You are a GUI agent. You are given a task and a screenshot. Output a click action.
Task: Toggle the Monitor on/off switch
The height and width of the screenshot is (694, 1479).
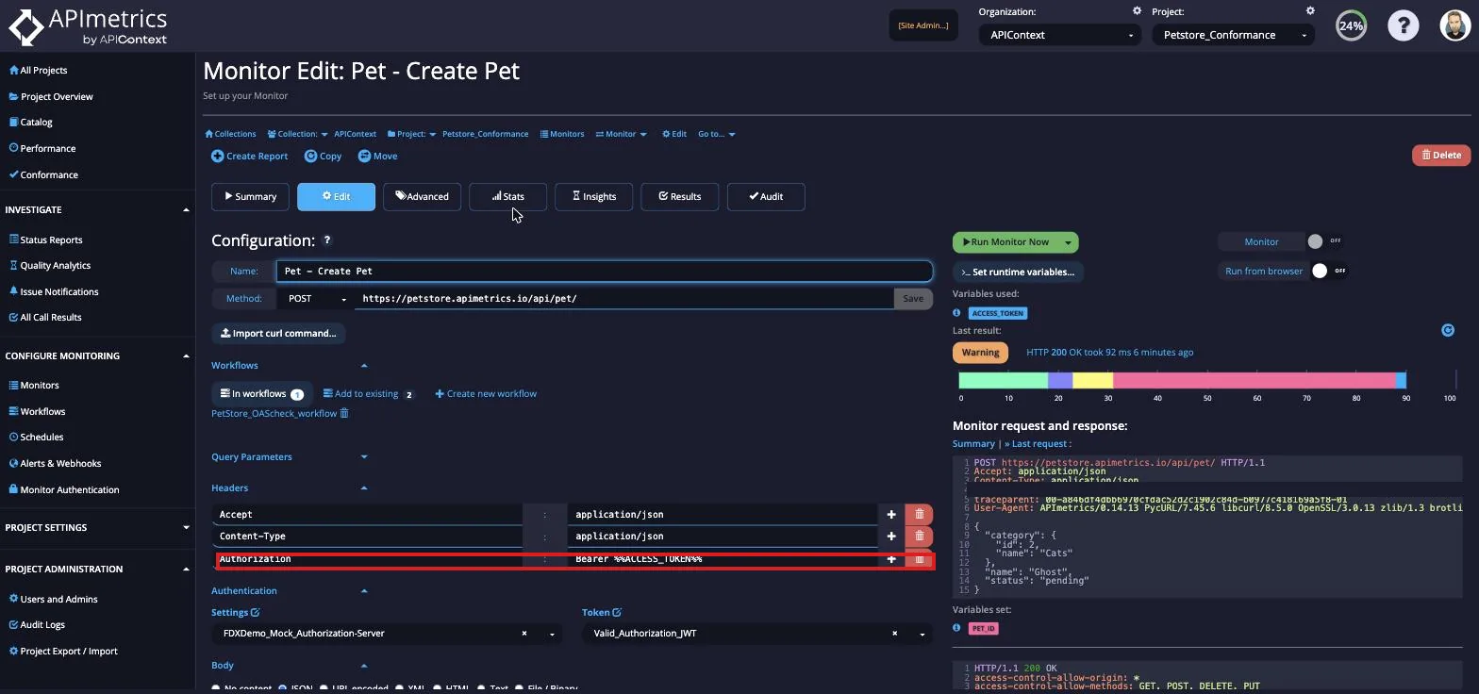coord(1323,241)
